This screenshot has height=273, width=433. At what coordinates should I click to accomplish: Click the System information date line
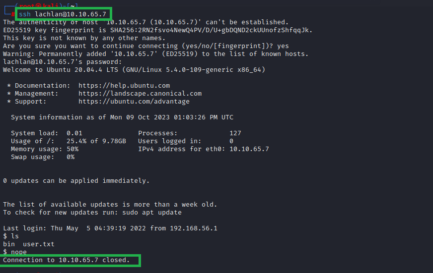122,117
